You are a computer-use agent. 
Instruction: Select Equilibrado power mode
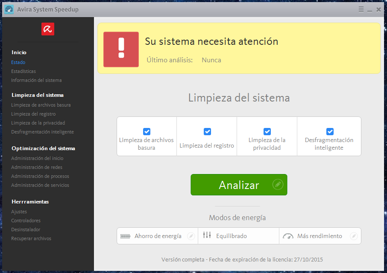(x=239, y=236)
